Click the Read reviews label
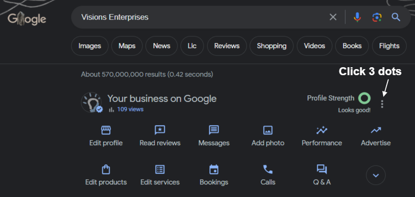415x197 pixels. (x=160, y=143)
